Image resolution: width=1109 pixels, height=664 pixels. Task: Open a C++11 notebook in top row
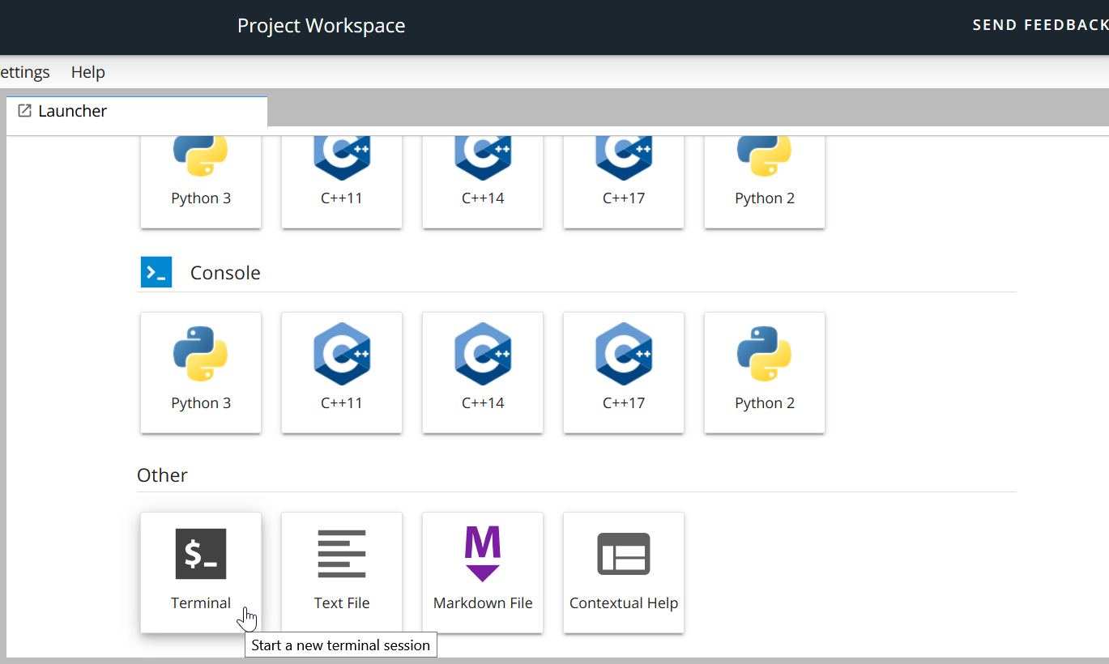(x=342, y=182)
